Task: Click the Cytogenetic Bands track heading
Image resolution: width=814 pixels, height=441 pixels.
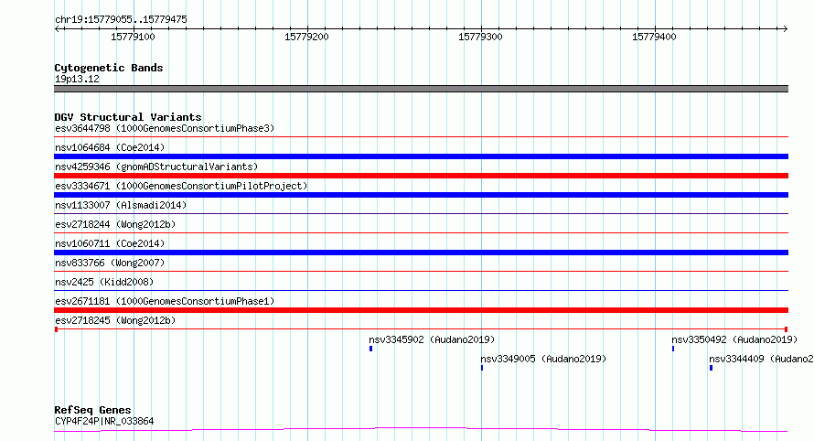Action: [109, 68]
